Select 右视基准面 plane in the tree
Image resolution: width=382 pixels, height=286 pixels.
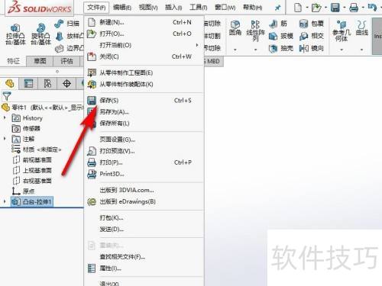32,181
